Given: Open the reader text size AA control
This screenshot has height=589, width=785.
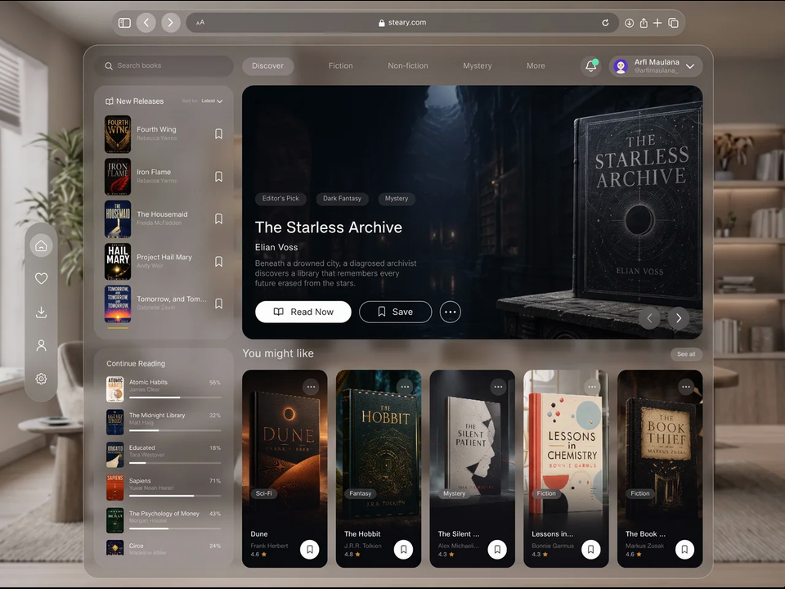Looking at the screenshot, I should tap(200, 23).
